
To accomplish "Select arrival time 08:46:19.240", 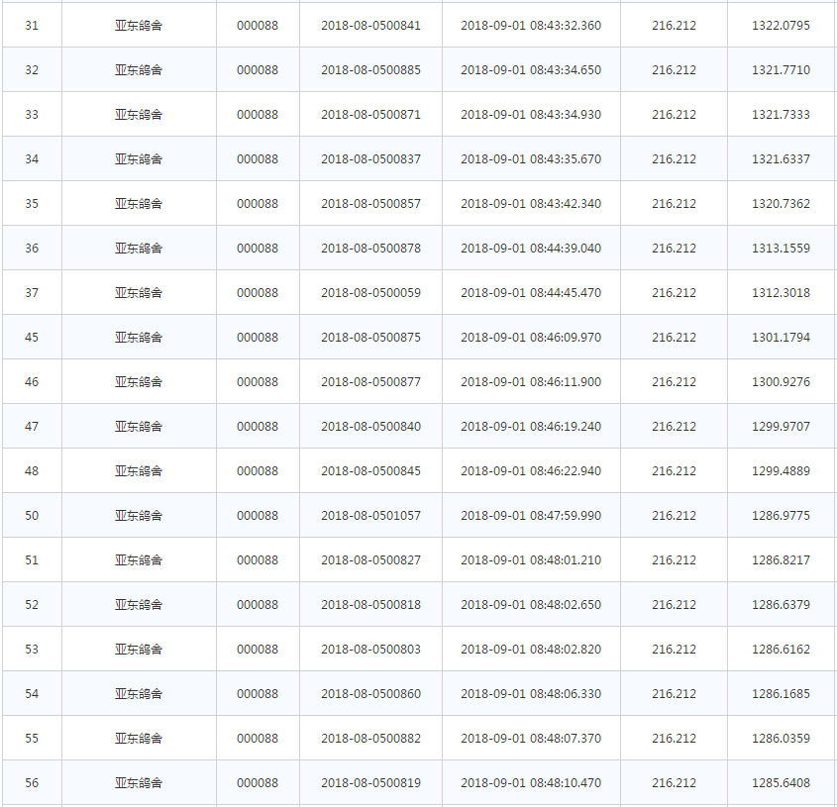I will (566, 427).
